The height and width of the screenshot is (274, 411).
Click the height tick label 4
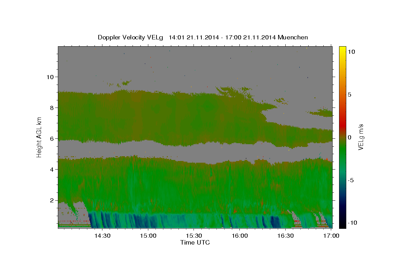tap(52, 170)
